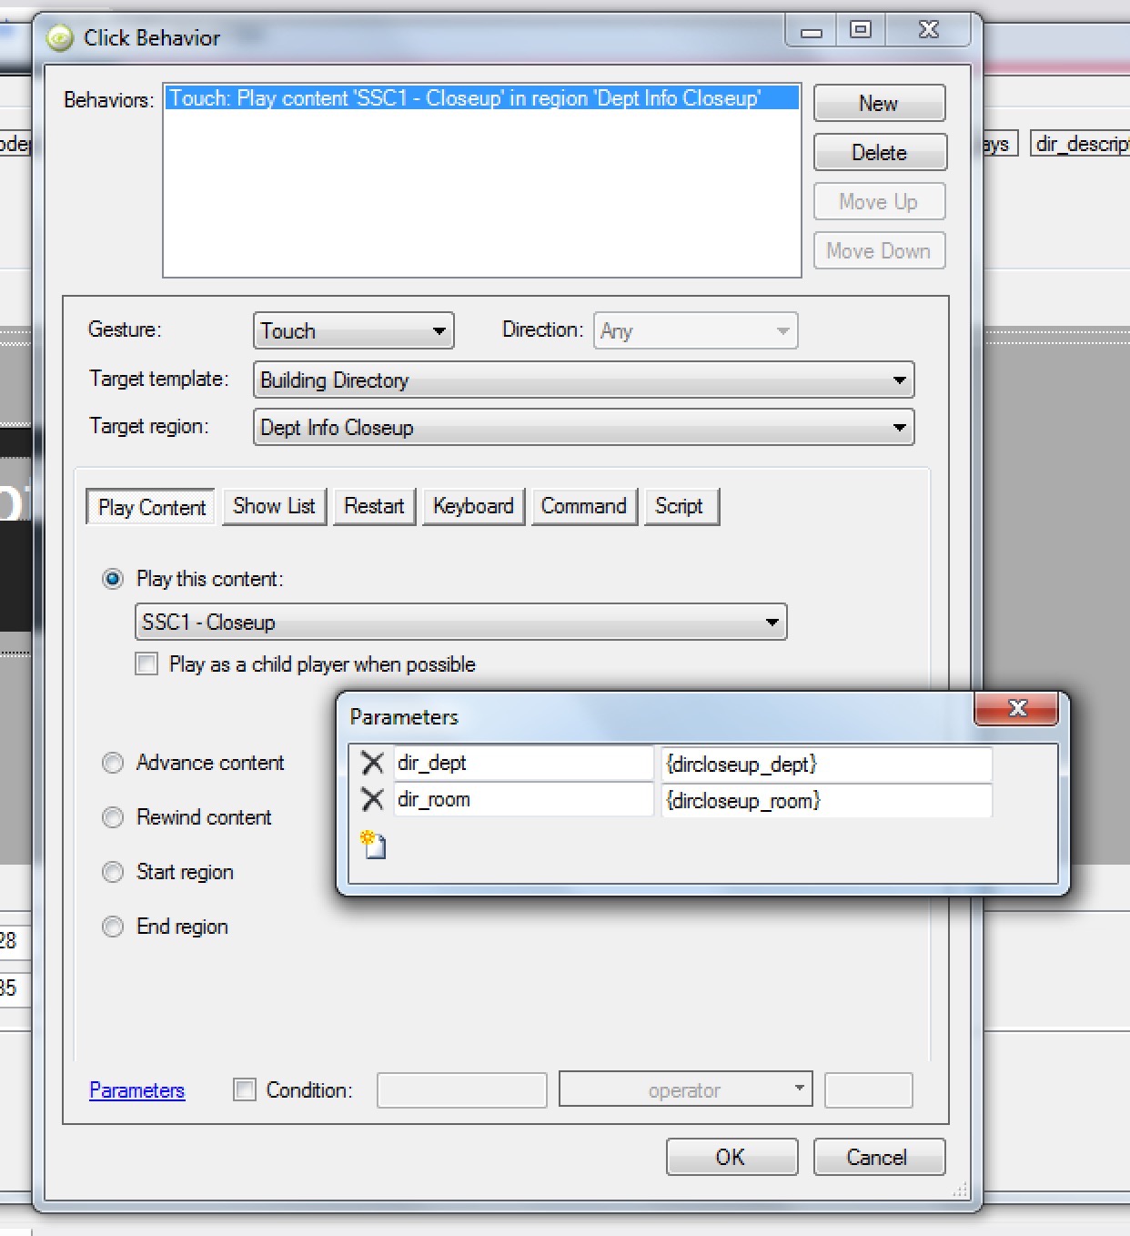The width and height of the screenshot is (1130, 1236).
Task: Expand the Target template dropdown
Action: coord(583,380)
